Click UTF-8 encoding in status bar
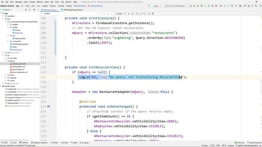This screenshot has height=147, width=262. 224,145
